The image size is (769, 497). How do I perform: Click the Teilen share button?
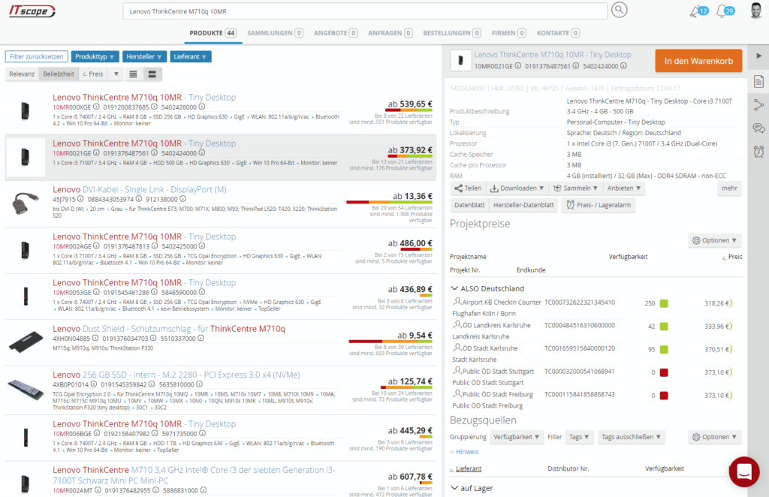[468, 188]
